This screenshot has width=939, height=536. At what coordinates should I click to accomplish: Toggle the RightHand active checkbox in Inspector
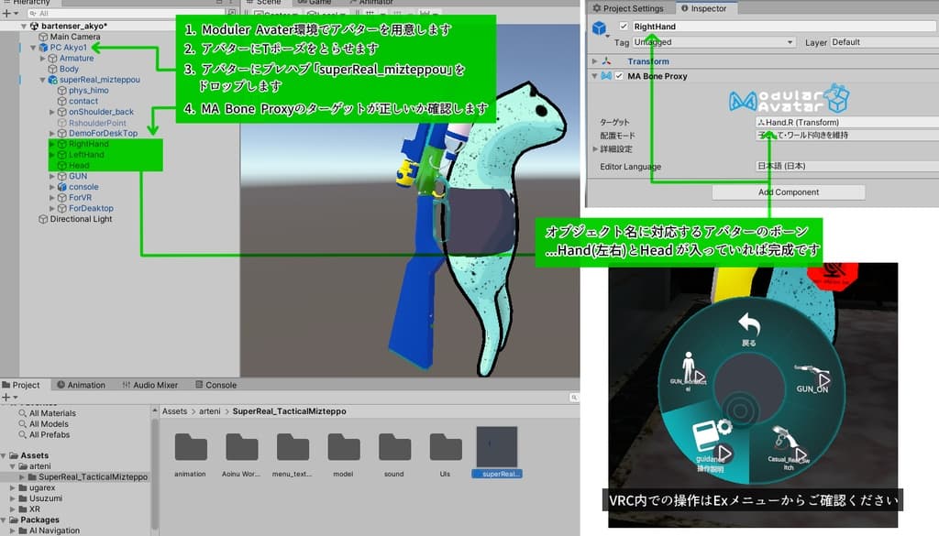click(x=624, y=27)
